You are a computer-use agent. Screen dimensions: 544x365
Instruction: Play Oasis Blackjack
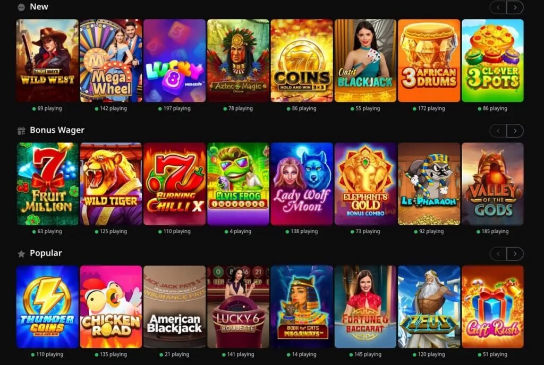click(x=365, y=61)
